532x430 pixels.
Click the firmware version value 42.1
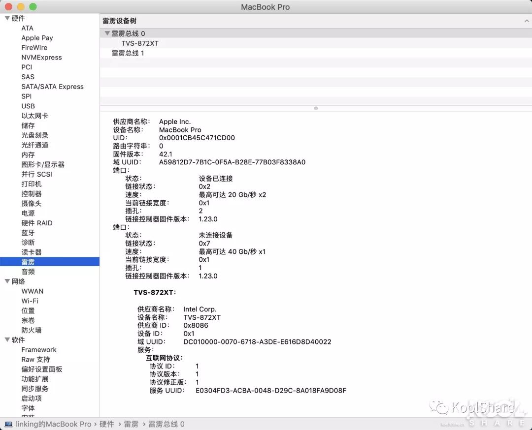166,154
